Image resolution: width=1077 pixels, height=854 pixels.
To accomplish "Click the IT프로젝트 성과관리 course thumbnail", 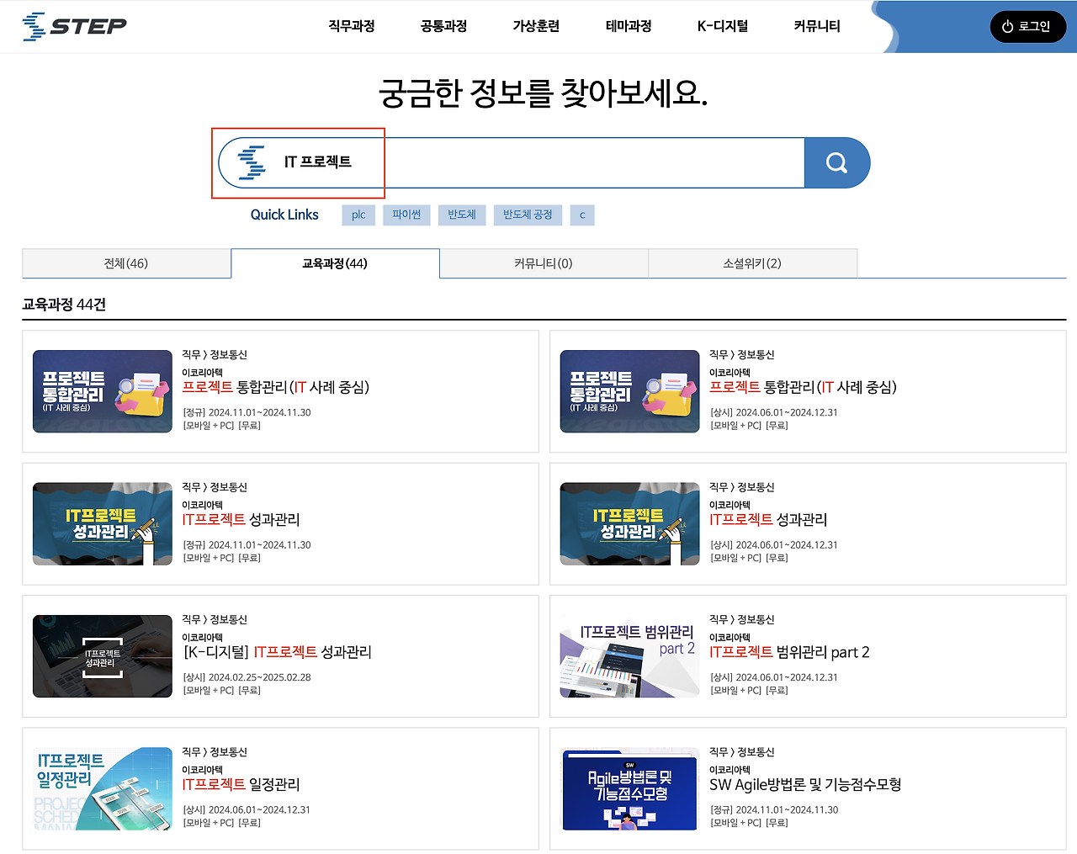I will 102,522.
